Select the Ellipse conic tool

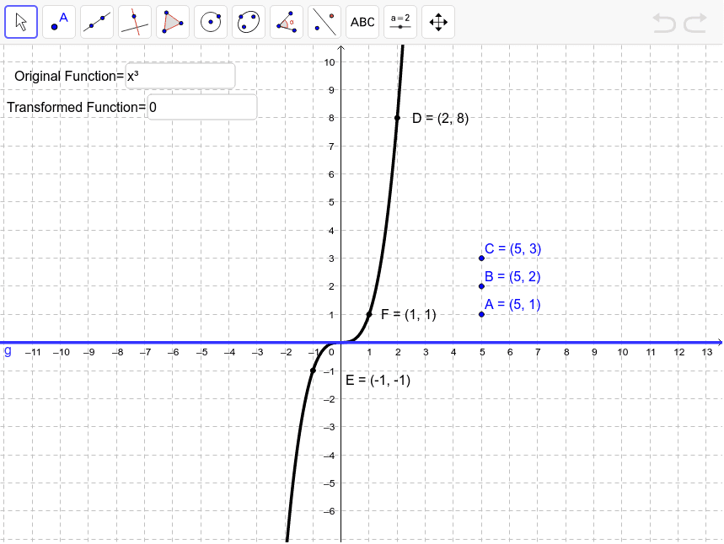(249, 22)
